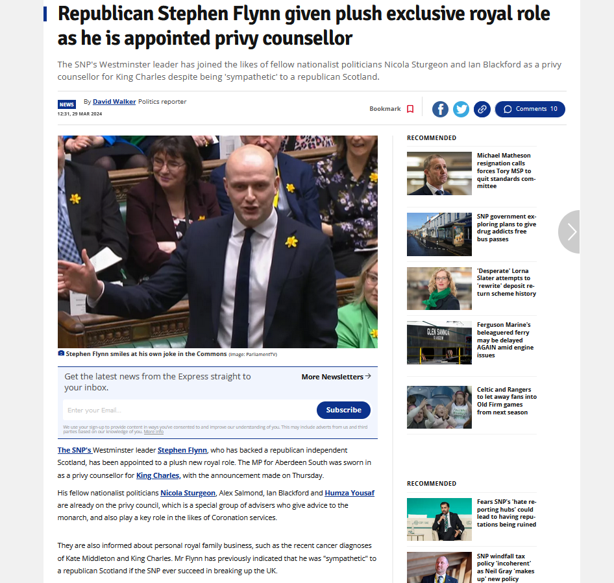The height and width of the screenshot is (583, 614).
Task: Follow the Stephen Flynn text link
Action: 182,450
